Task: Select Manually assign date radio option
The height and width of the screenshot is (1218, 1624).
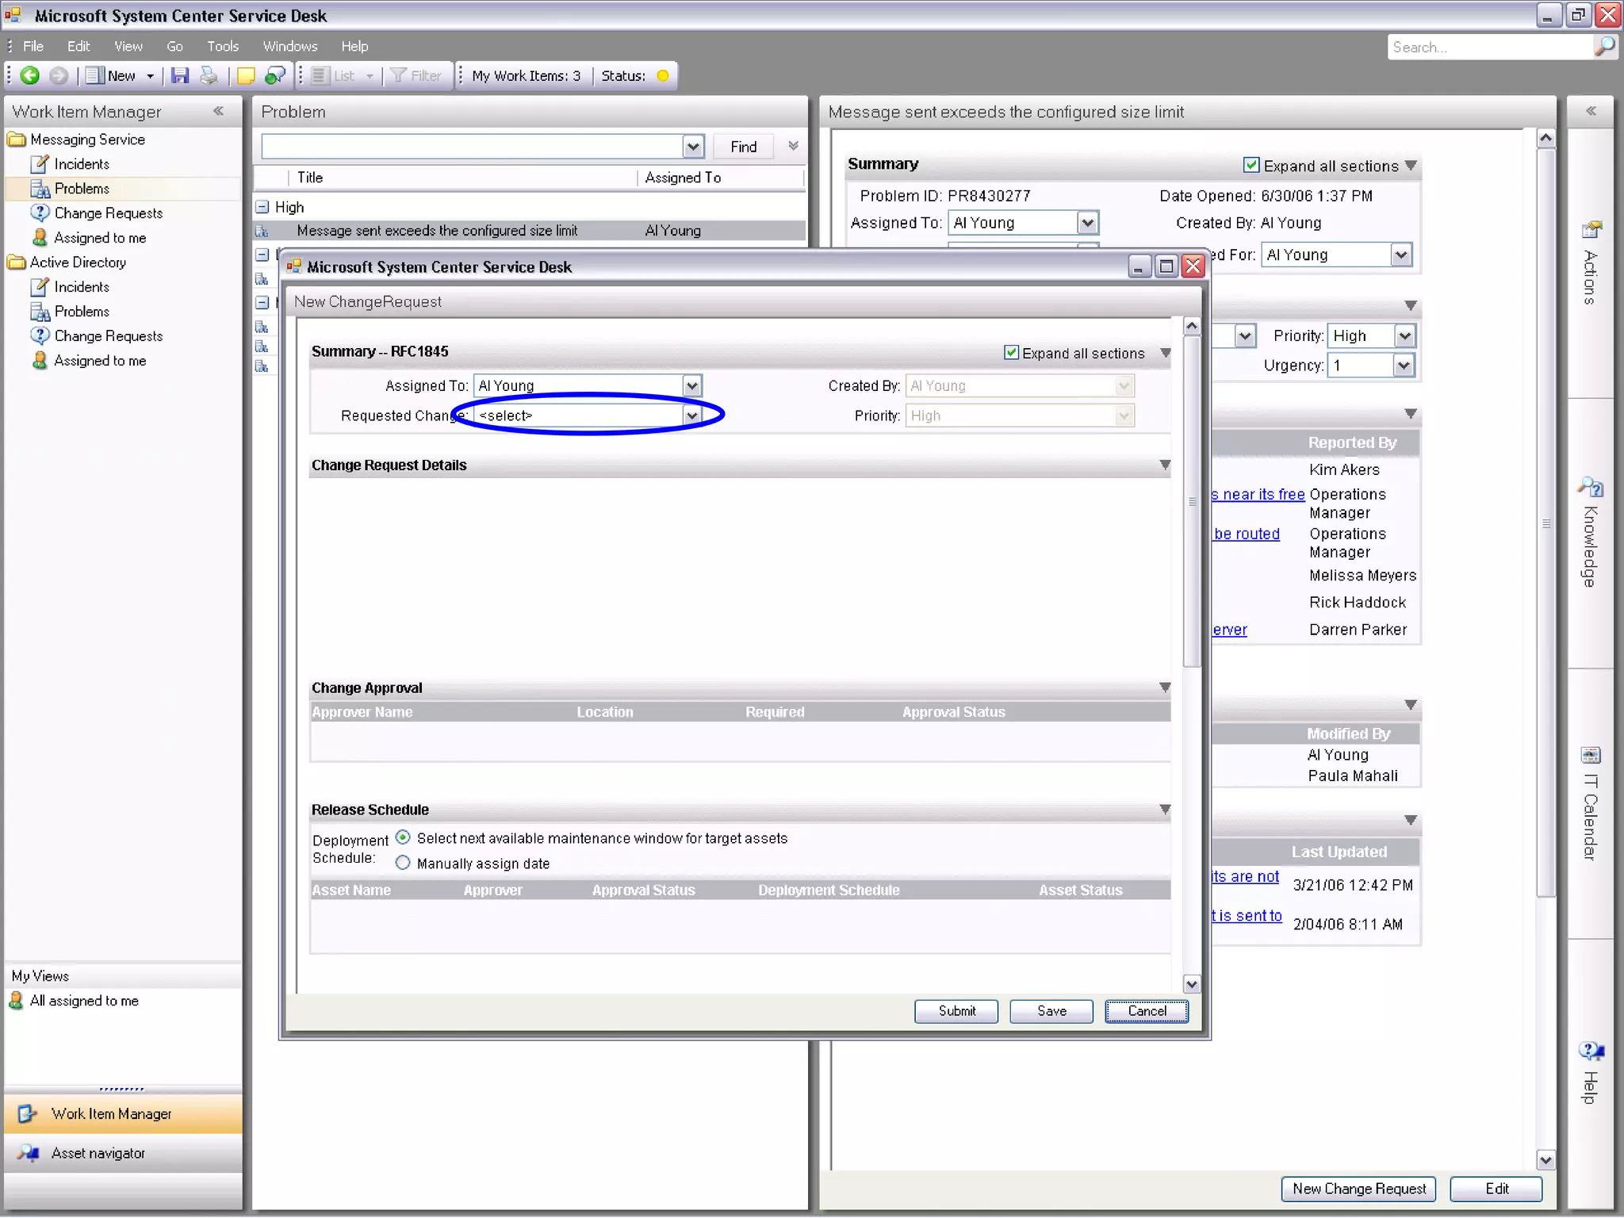Action: coord(403,863)
